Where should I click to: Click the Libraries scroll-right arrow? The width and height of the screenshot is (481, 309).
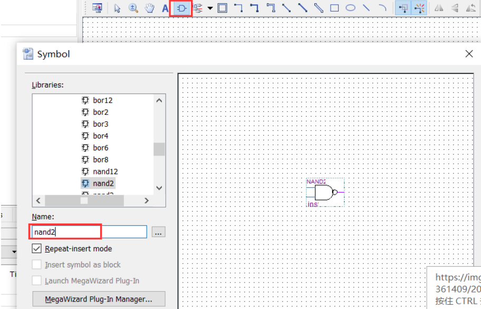[x=146, y=200]
